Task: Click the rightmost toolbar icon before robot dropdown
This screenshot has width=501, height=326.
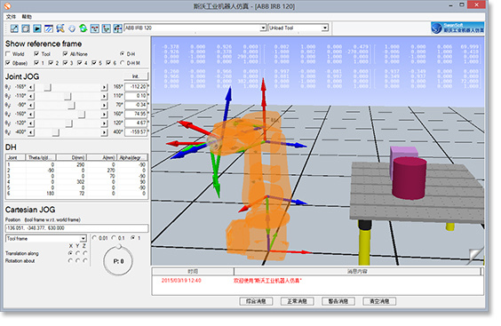Action: click(117, 28)
